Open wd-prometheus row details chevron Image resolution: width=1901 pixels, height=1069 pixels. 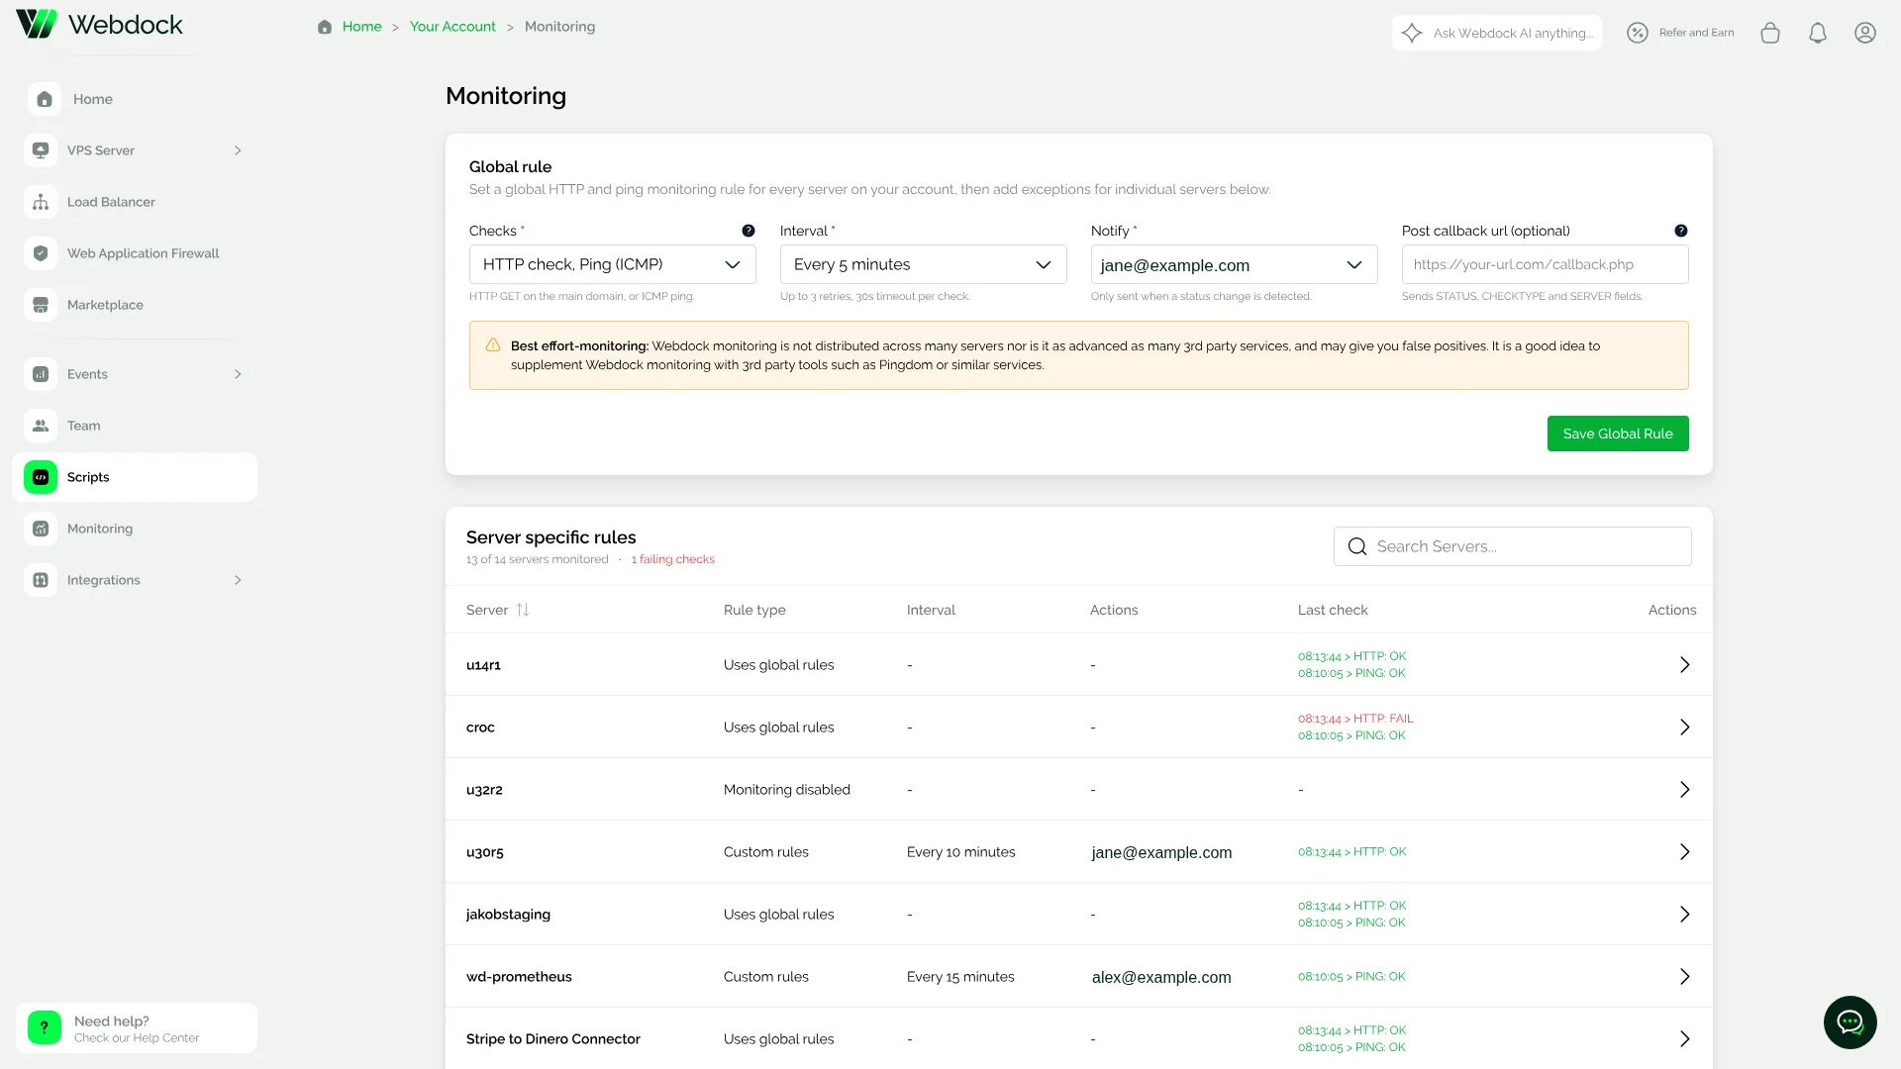[1684, 977]
